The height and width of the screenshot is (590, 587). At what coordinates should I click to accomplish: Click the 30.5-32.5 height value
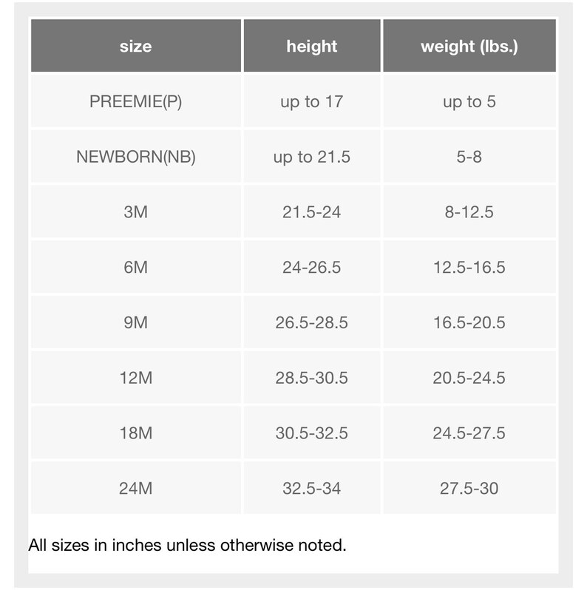312,433
